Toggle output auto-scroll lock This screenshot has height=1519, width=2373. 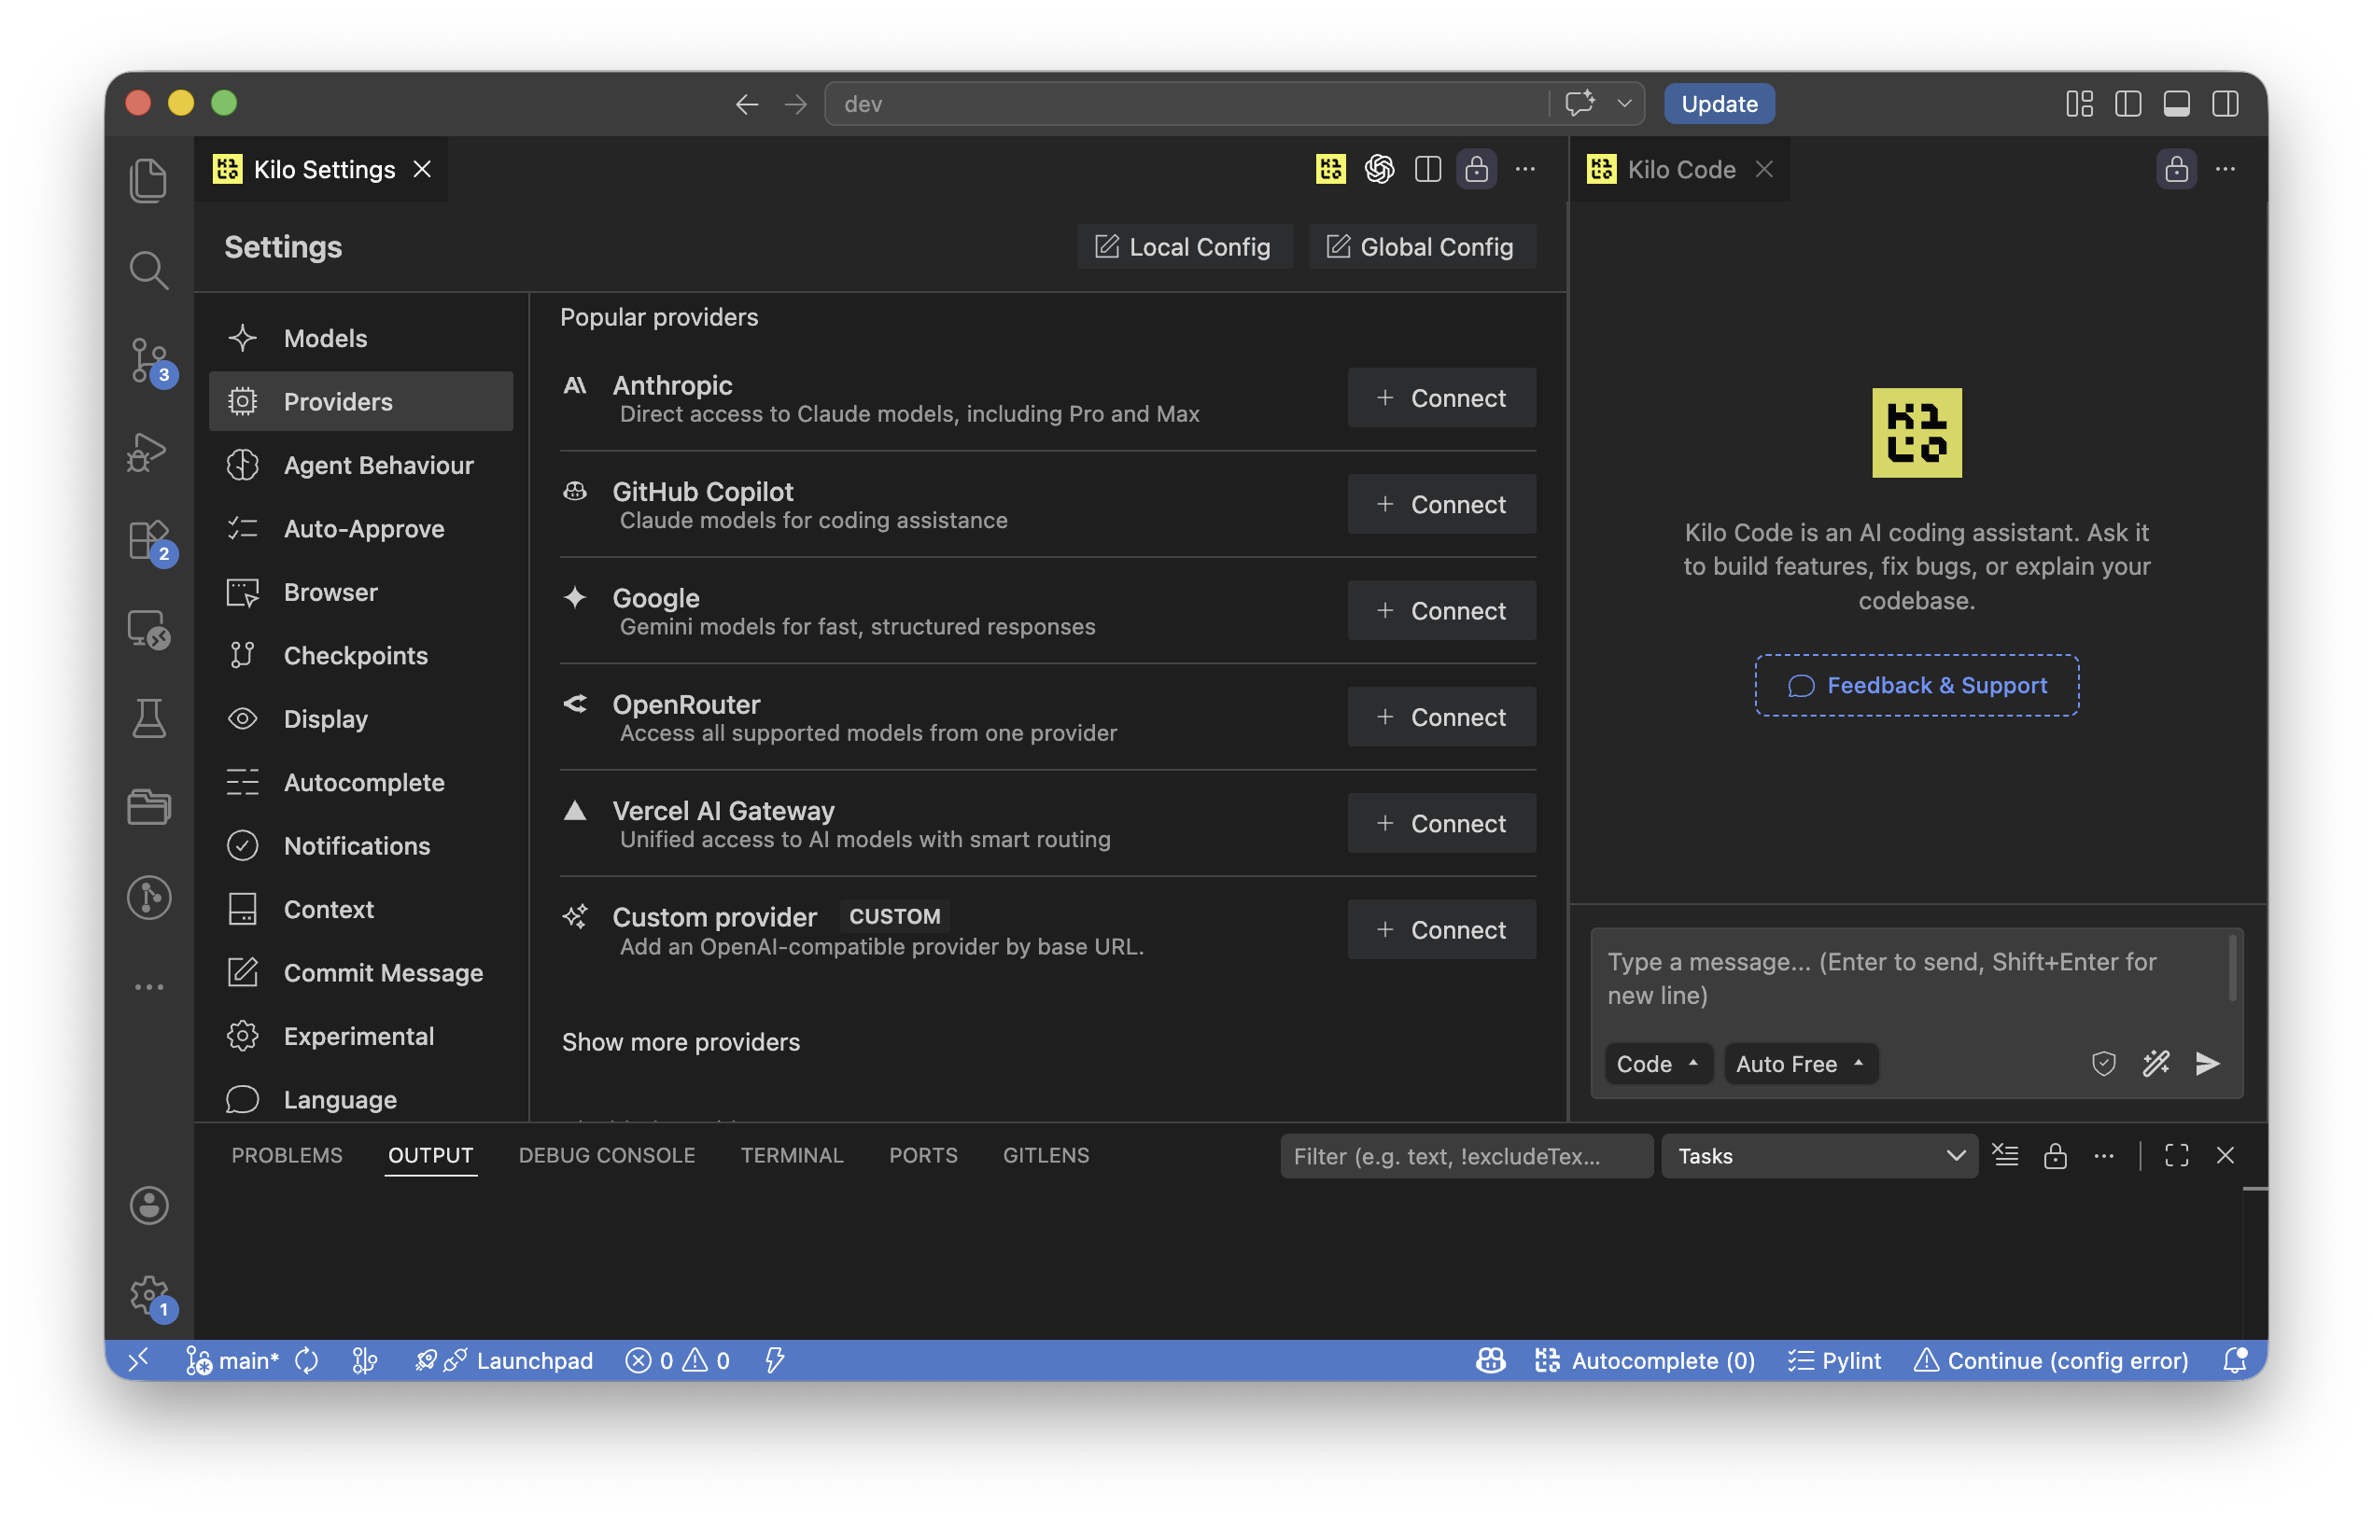2056,1156
